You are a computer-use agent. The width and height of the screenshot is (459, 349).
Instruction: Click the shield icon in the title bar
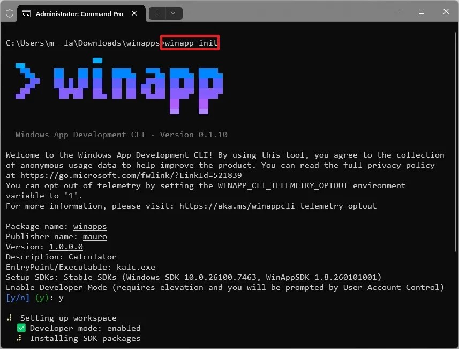[9, 13]
